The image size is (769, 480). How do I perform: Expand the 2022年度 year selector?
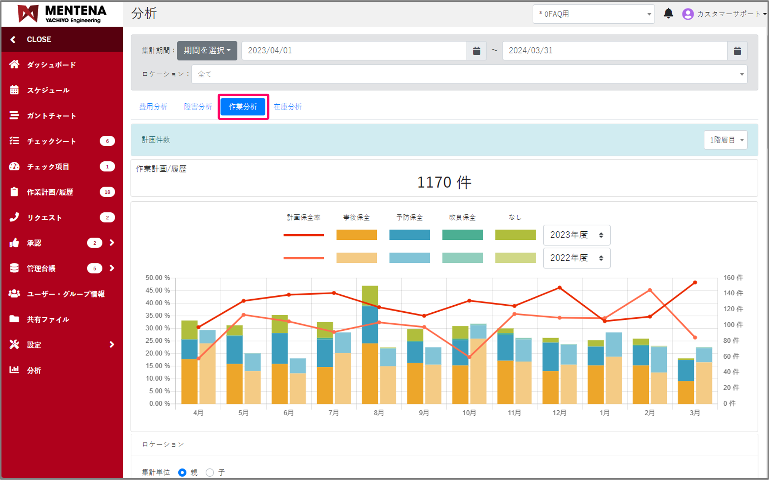[576, 258]
